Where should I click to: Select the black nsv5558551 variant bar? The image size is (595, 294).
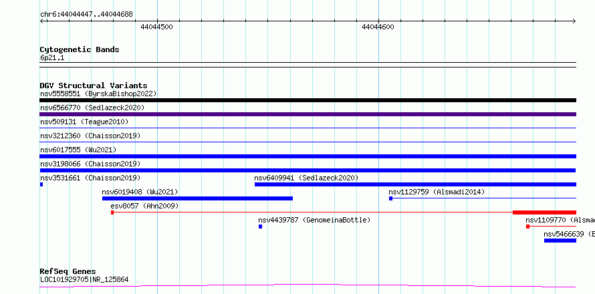308,100
